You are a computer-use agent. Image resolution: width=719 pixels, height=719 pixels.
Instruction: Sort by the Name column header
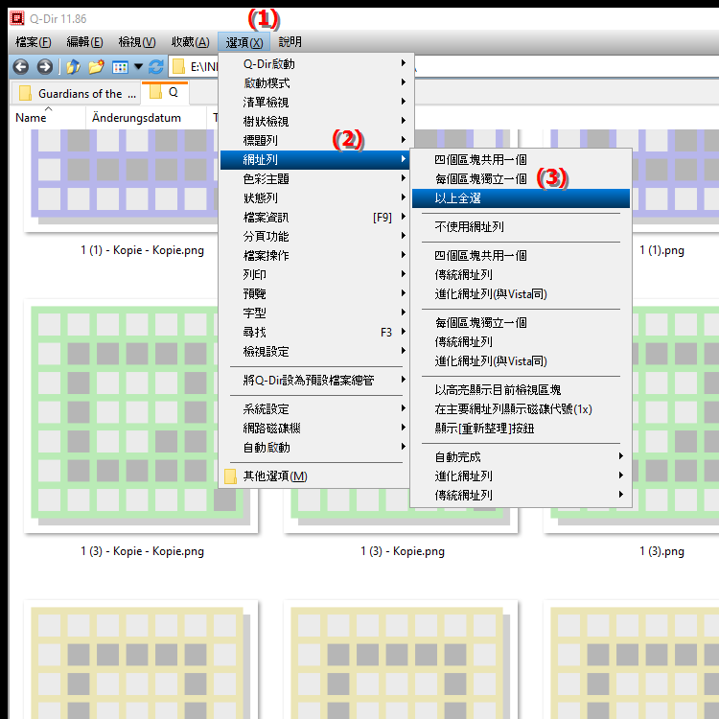pyautogui.click(x=48, y=118)
